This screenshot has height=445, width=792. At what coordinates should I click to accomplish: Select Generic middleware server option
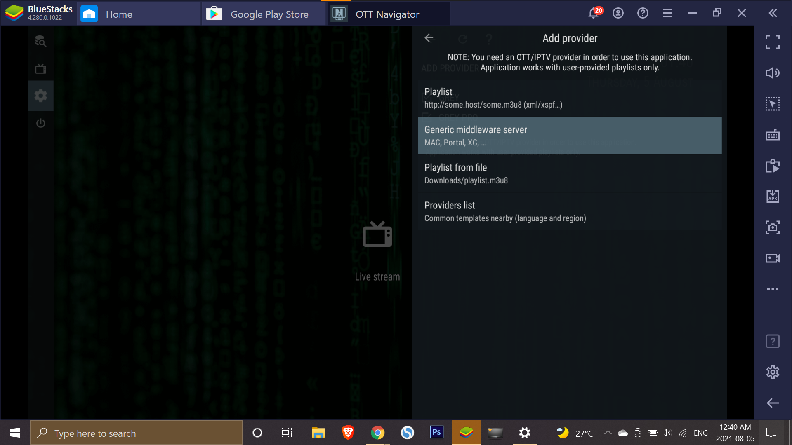click(570, 136)
